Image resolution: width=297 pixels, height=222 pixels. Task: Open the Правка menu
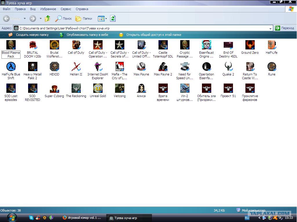[x=20, y=9]
